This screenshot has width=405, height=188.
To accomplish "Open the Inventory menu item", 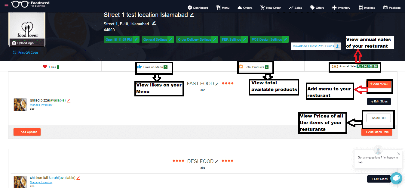I will pos(341,8).
